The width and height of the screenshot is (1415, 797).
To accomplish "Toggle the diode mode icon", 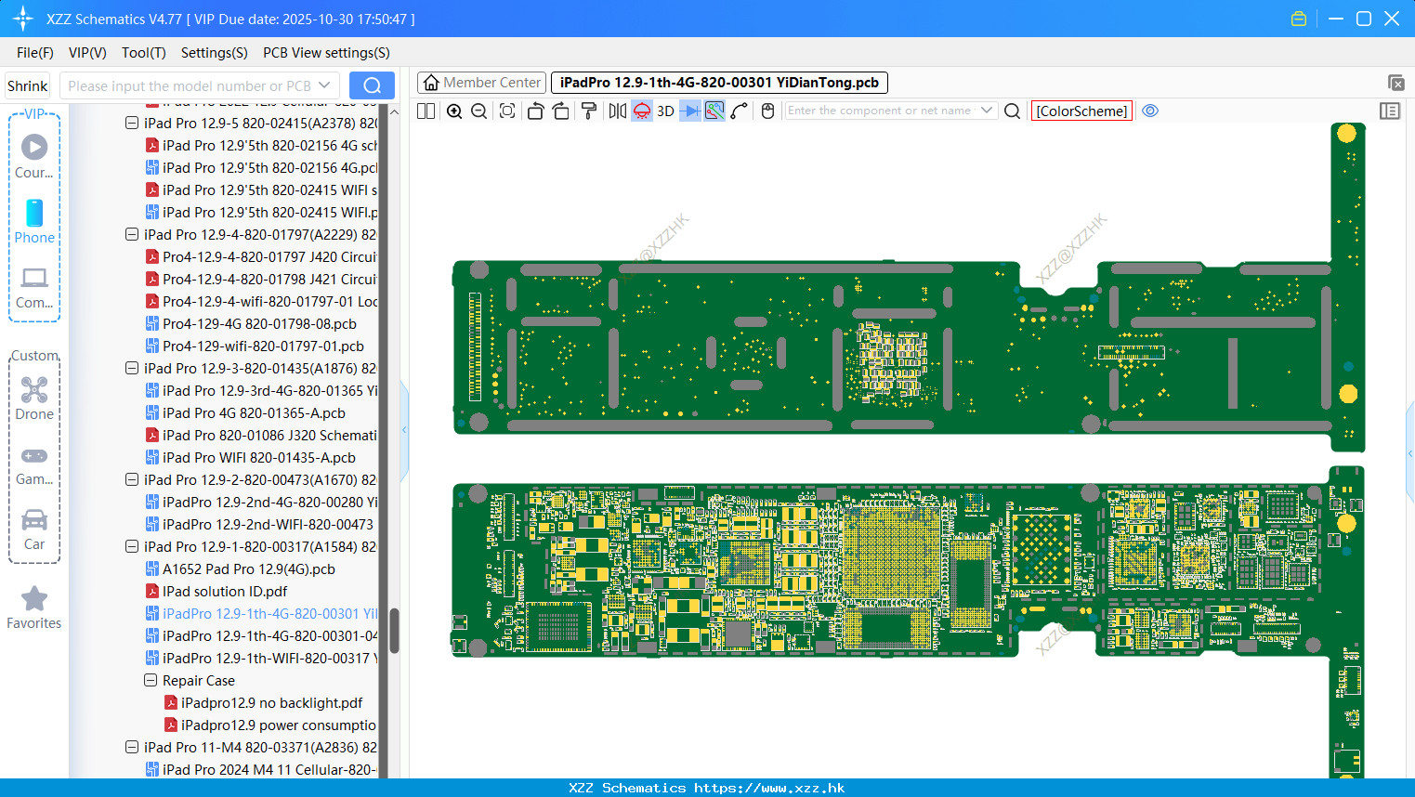I will (690, 111).
